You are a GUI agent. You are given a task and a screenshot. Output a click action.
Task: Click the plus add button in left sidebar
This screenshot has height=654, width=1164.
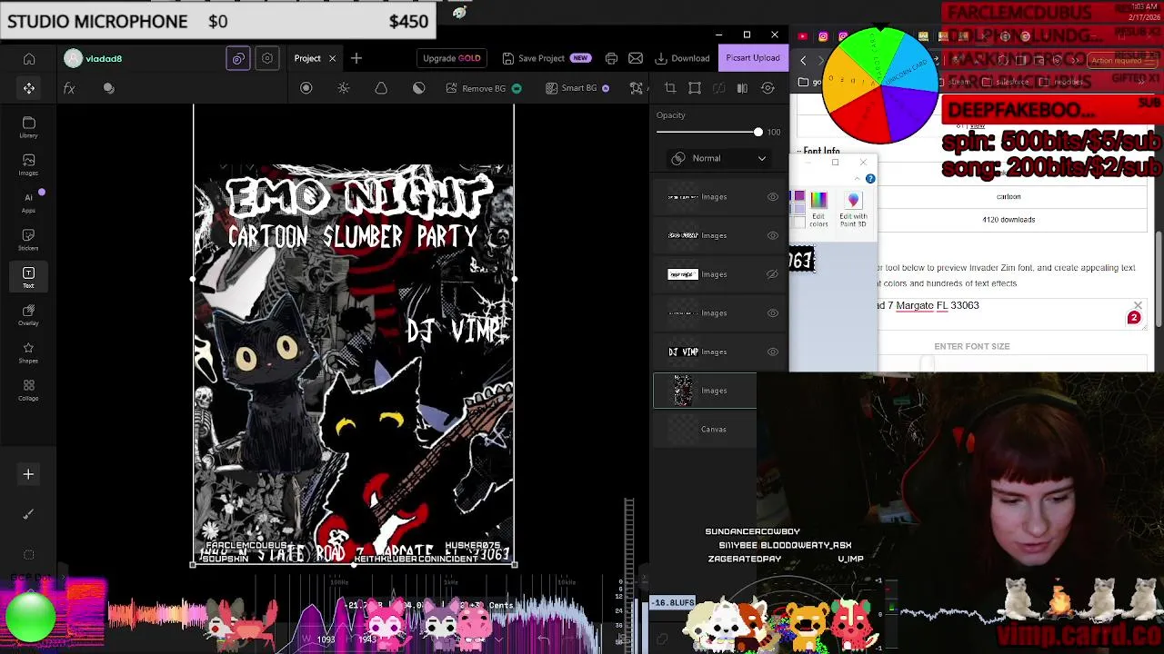(x=28, y=474)
